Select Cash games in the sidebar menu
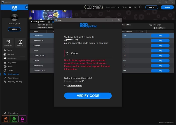 coord(11,74)
